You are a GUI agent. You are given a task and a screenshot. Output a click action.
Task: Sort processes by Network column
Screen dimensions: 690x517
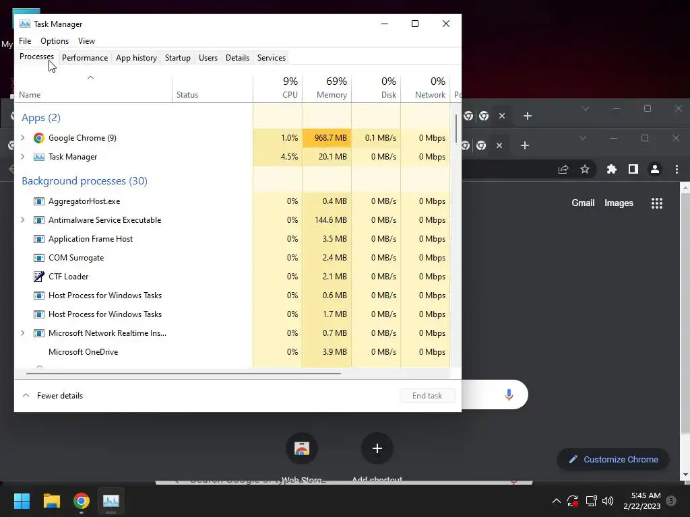[x=425, y=88]
